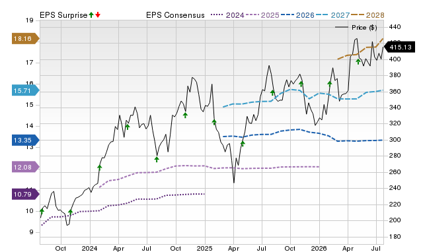Click the 240 label on the price axis
Viewport: 423px width, 252px height.
click(395, 188)
